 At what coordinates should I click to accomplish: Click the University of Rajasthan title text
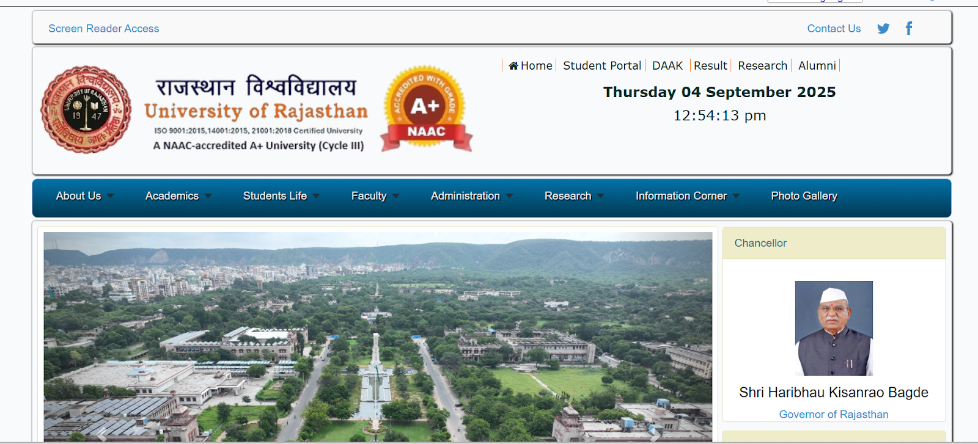pyautogui.click(x=256, y=111)
